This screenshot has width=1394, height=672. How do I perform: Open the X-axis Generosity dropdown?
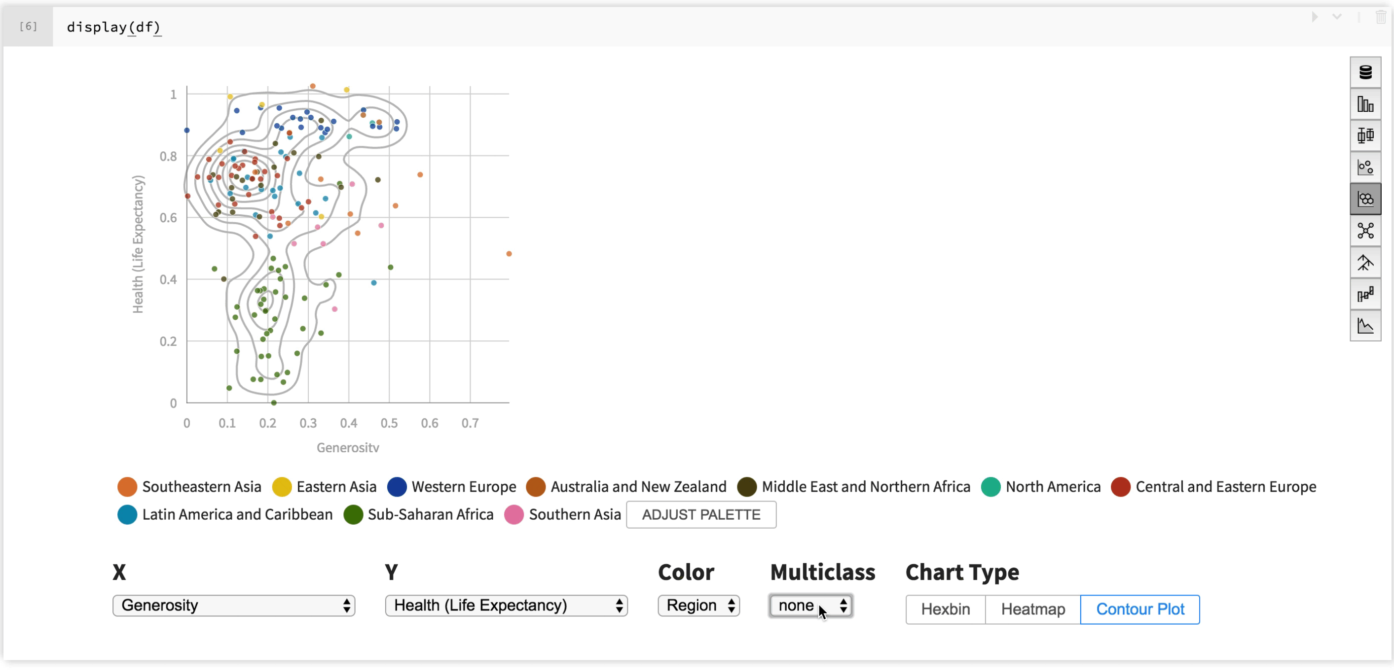234,605
